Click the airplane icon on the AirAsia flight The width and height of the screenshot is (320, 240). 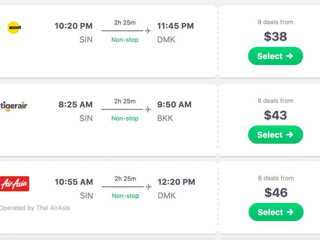[x=149, y=187]
